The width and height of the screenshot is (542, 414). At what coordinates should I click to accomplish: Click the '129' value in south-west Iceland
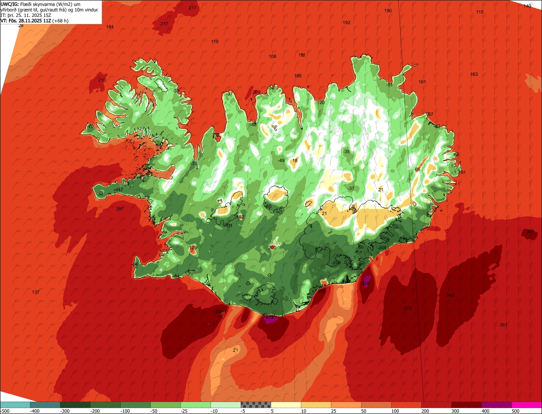pos(193,248)
